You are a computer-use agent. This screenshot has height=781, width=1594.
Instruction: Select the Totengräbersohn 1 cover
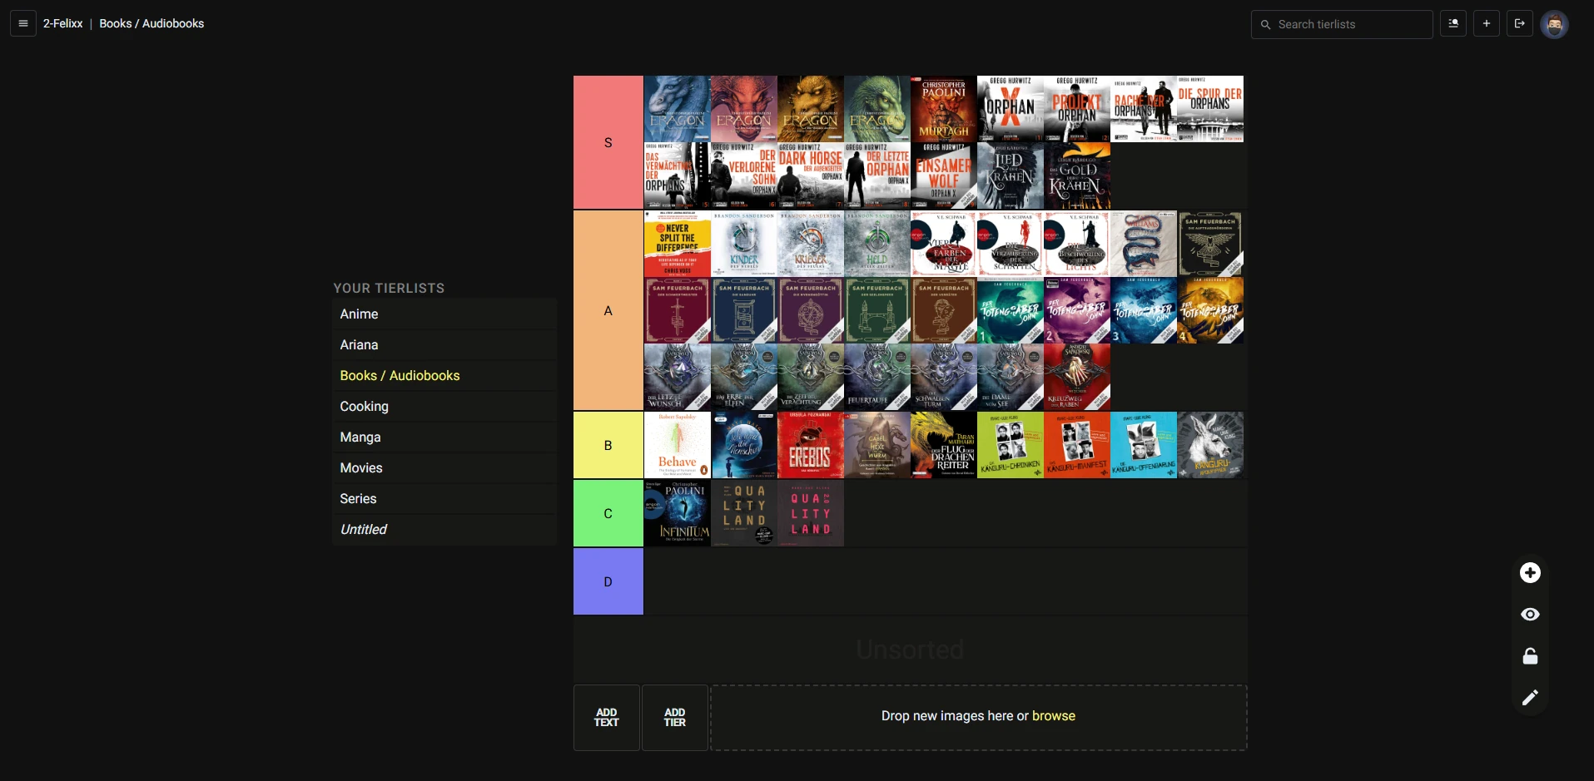point(1011,310)
